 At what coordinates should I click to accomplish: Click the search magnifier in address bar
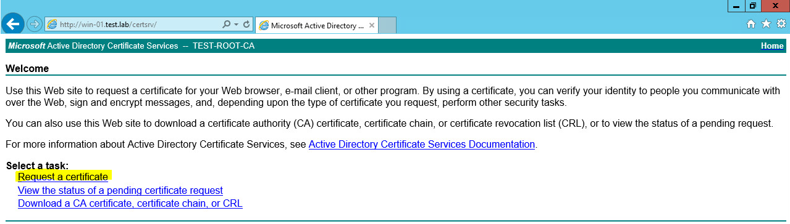click(x=226, y=25)
